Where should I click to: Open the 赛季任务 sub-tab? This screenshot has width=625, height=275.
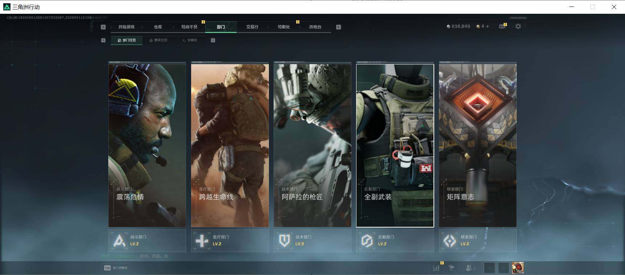158,40
